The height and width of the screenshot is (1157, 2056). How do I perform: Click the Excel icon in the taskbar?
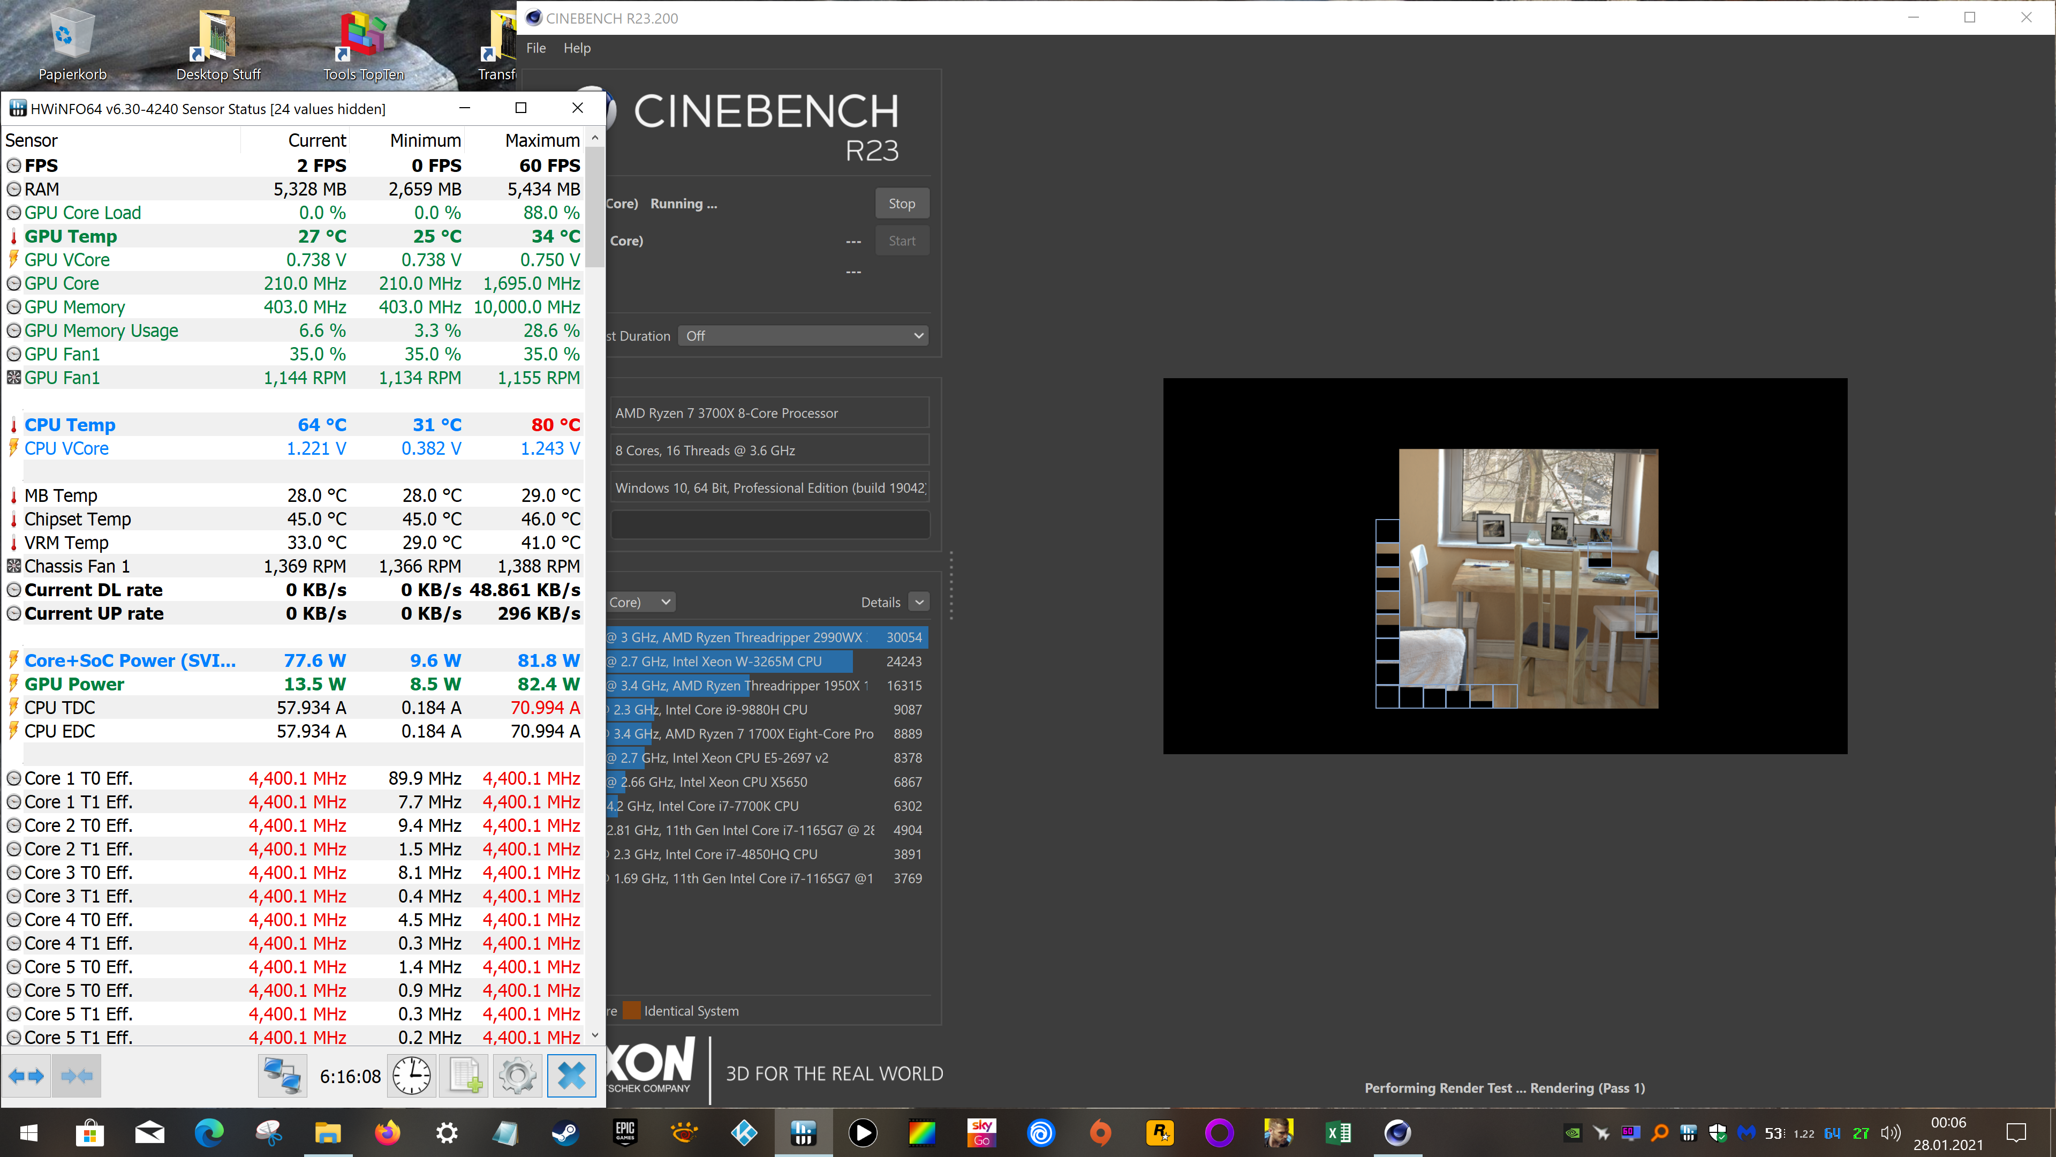1339,1132
